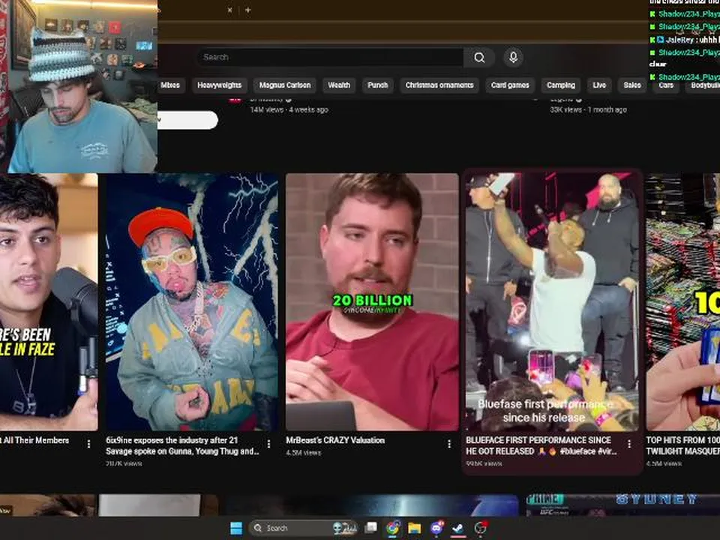Play the 6ix9ine exposes the industry short
The height and width of the screenshot is (540, 720).
point(191,301)
